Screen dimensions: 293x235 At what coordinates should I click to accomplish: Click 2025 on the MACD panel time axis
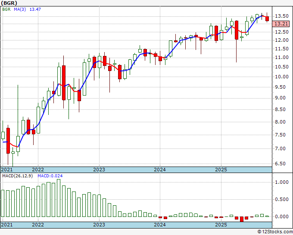click(x=221, y=225)
